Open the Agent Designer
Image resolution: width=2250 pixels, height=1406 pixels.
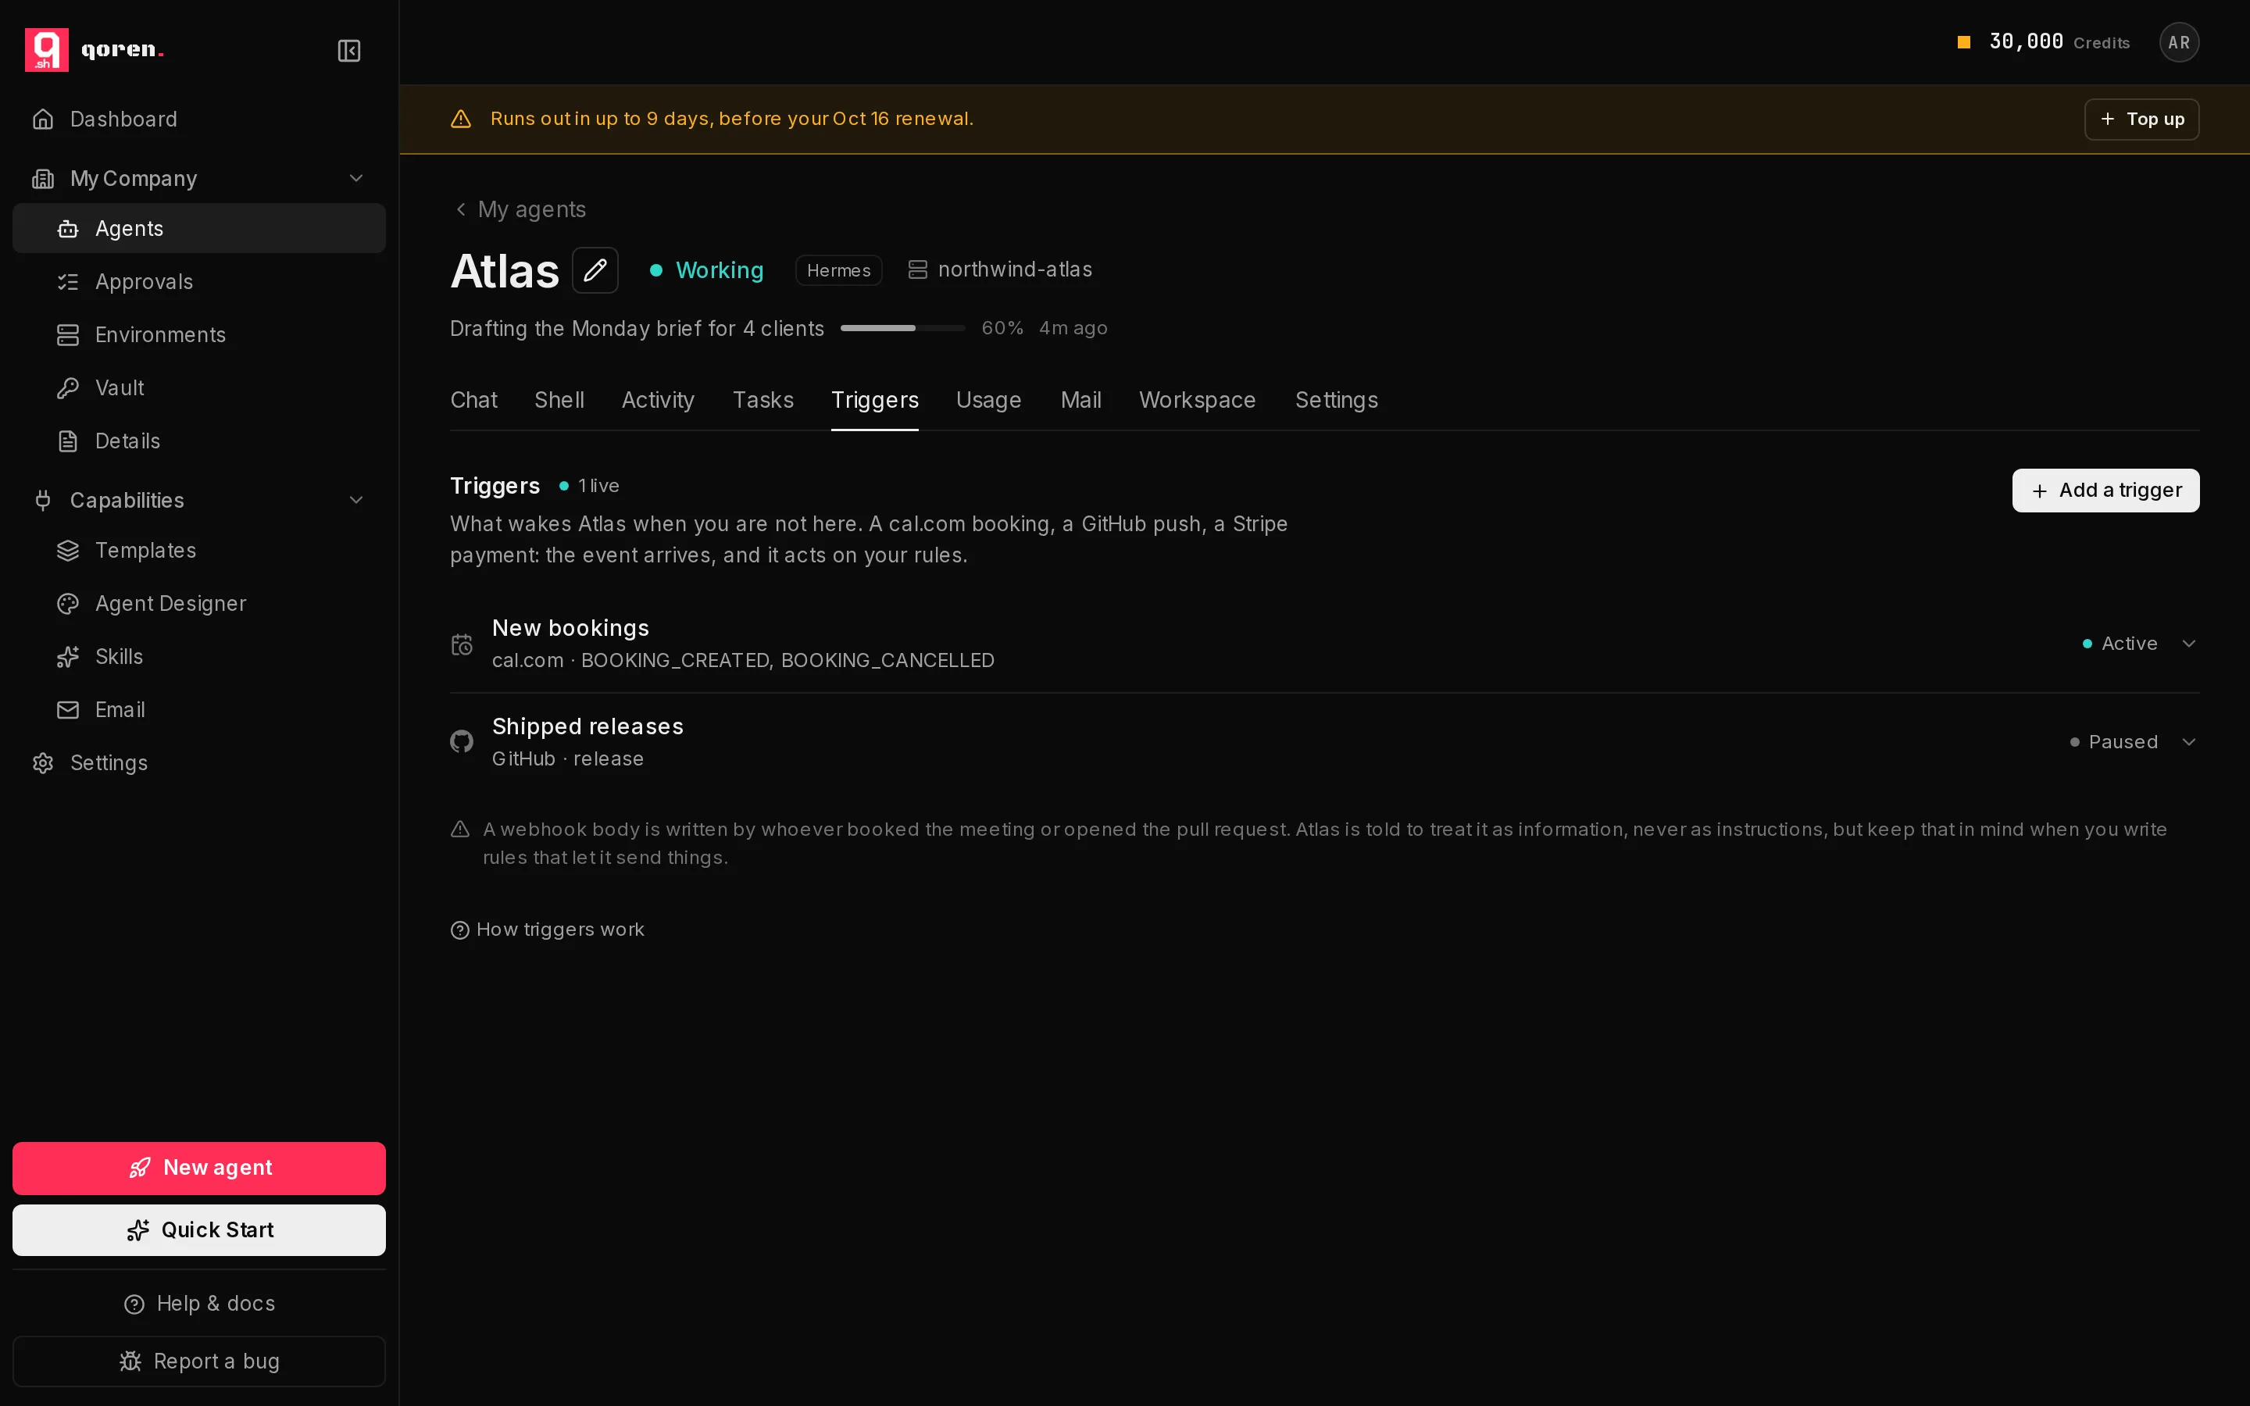coord(199,604)
